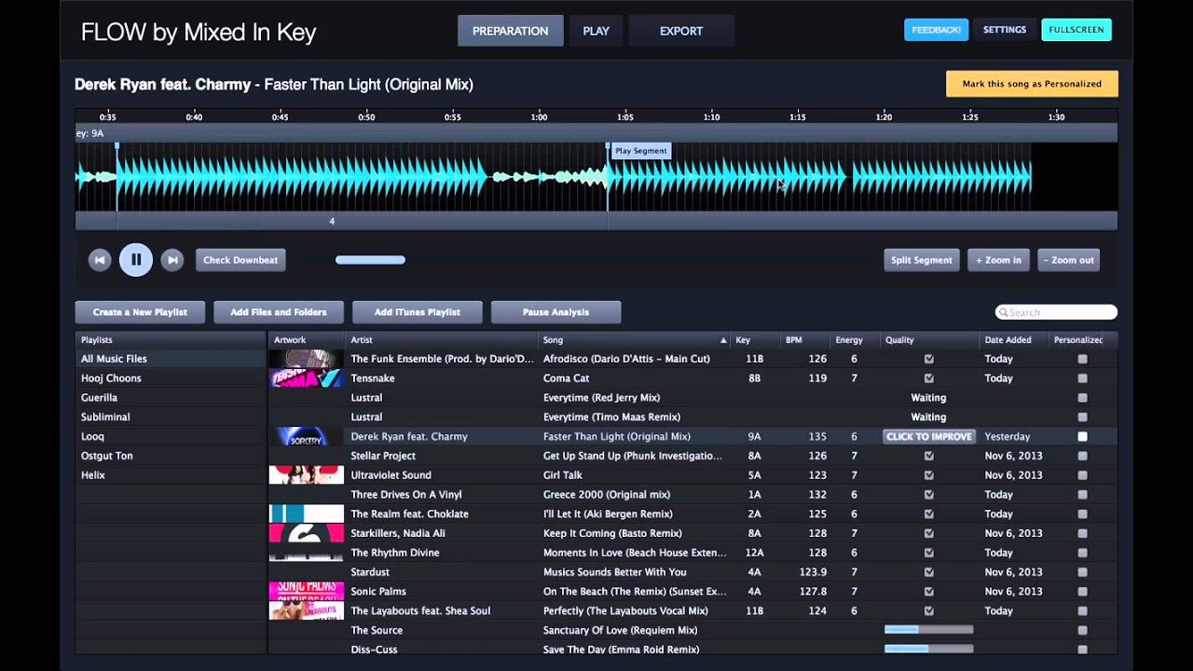Open the Hooj Choons playlist
Screen dimensions: 1193x671
pyautogui.click(x=171, y=378)
